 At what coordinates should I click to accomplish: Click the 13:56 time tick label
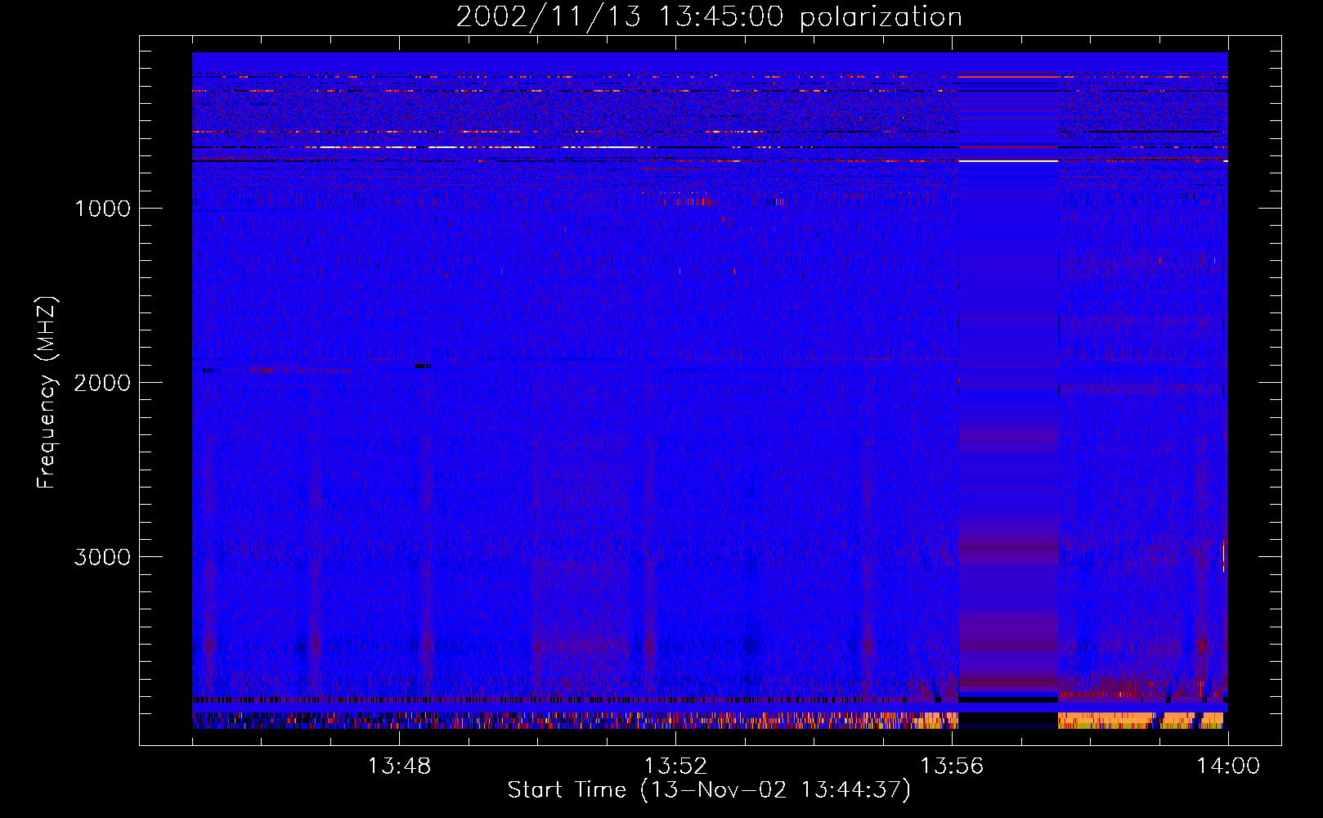click(952, 766)
